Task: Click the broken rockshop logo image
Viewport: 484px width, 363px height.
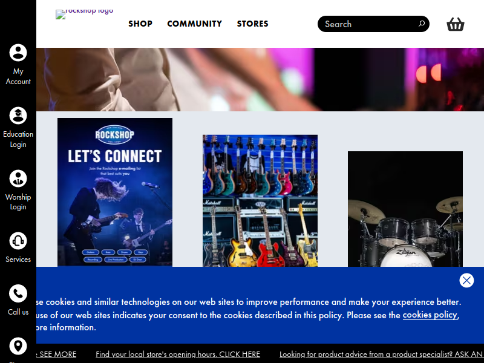Action: [84, 14]
